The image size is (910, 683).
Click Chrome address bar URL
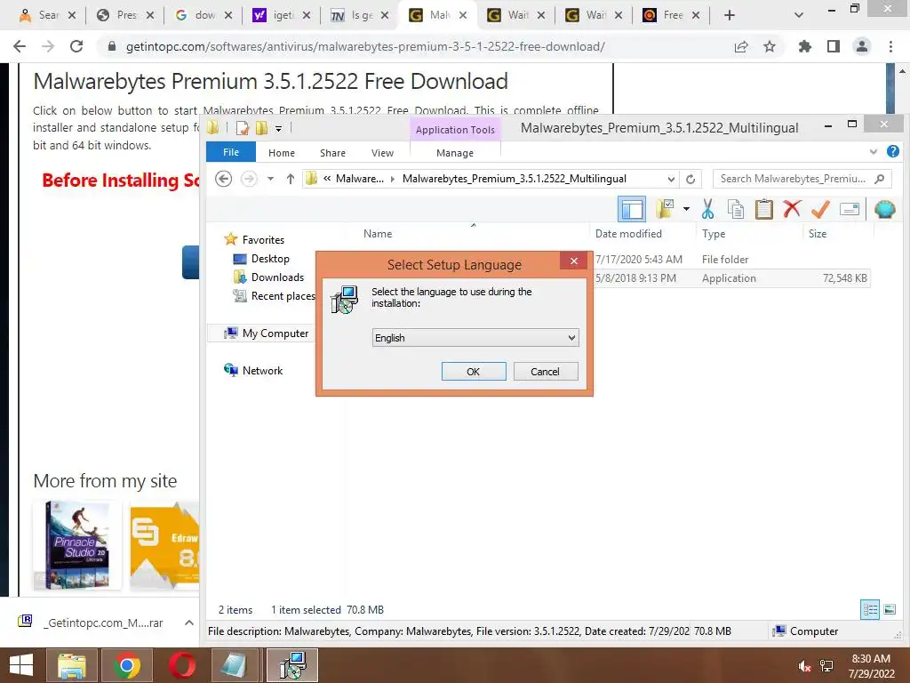click(x=365, y=46)
